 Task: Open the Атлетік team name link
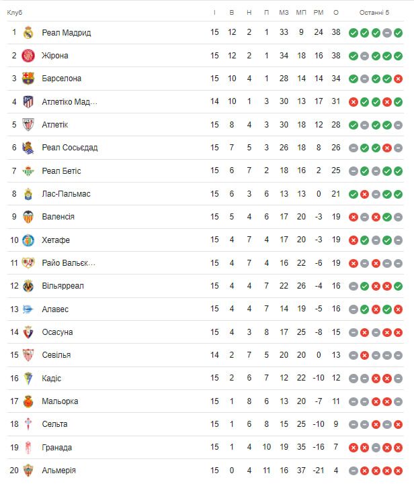[54, 125]
